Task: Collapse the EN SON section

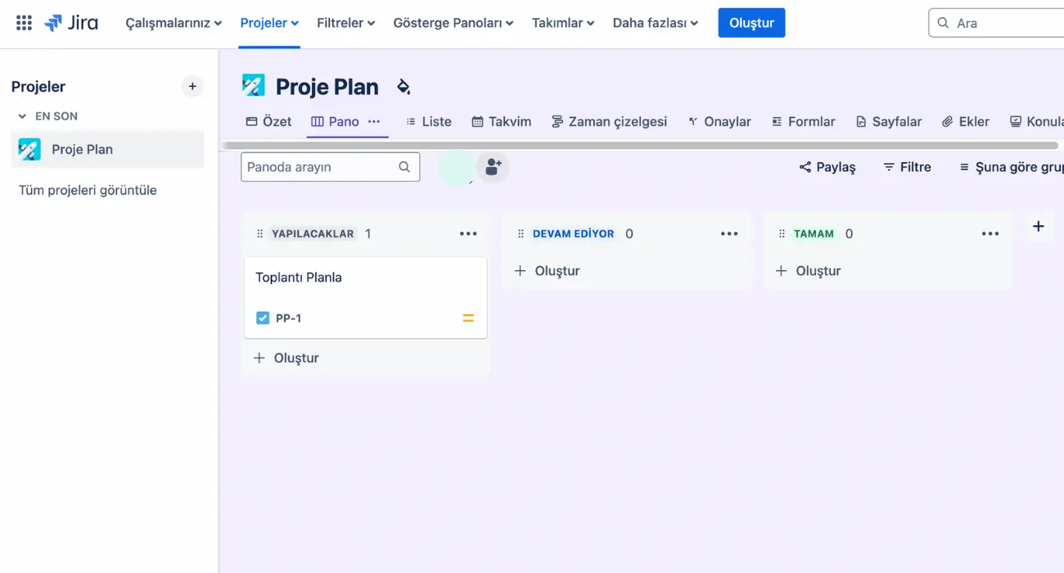Action: point(22,115)
